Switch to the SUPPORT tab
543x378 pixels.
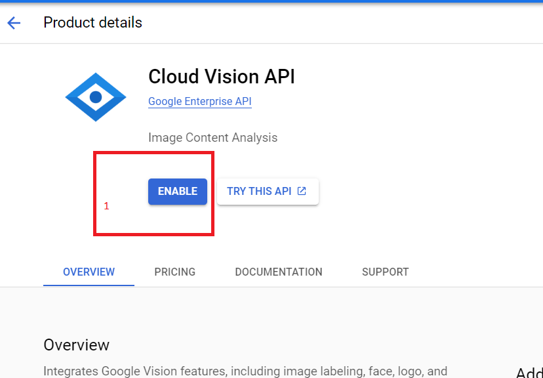[x=385, y=272]
